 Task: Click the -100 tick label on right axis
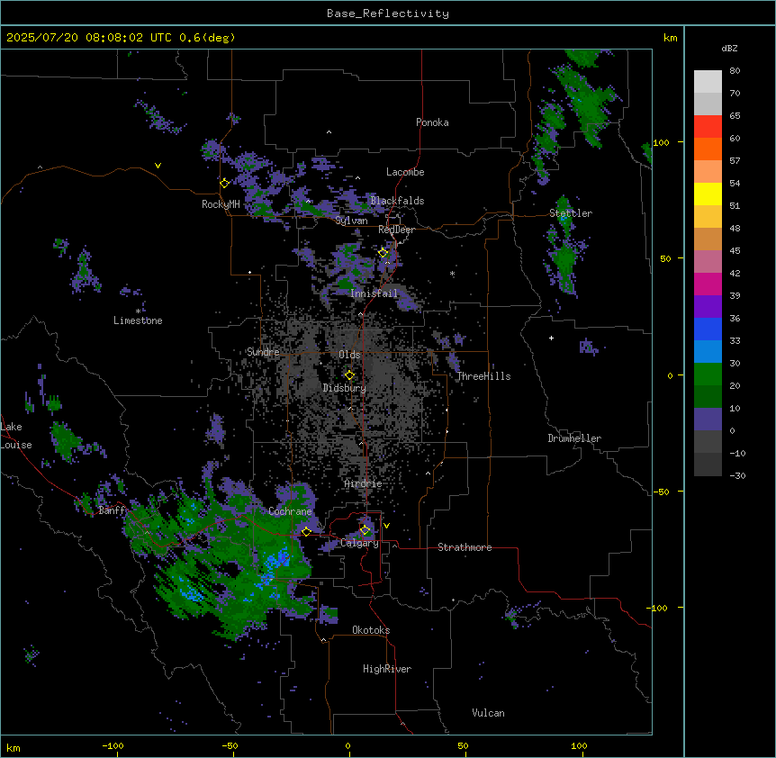click(658, 608)
